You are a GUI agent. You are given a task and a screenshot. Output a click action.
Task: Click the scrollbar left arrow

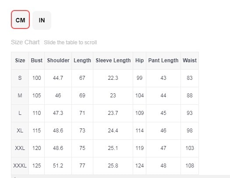[14, 177]
